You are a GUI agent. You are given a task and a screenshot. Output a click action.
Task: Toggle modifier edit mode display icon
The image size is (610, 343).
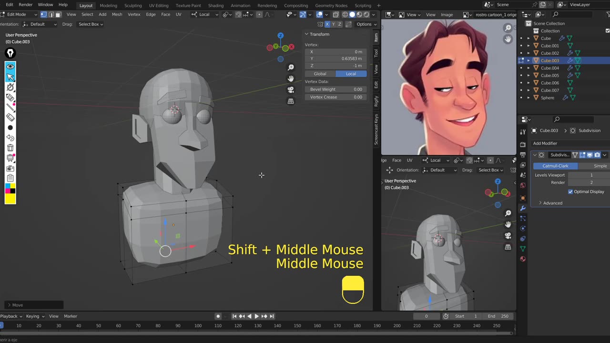coord(582,155)
